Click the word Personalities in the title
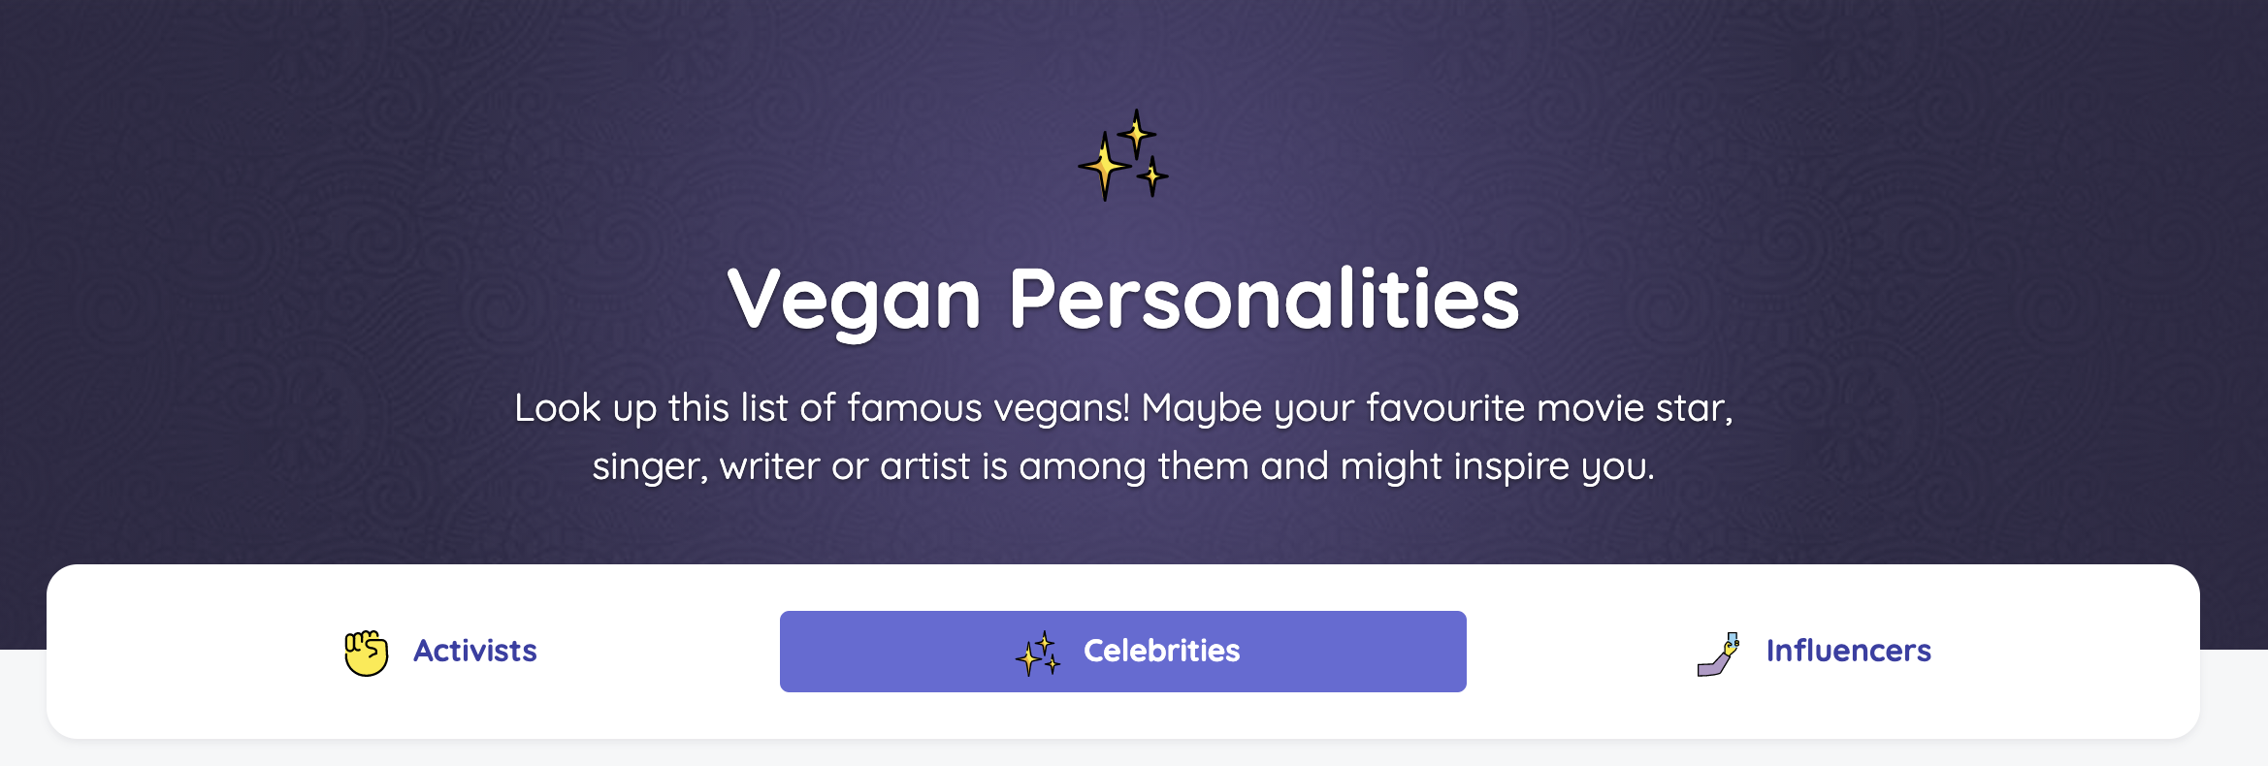 [1264, 299]
